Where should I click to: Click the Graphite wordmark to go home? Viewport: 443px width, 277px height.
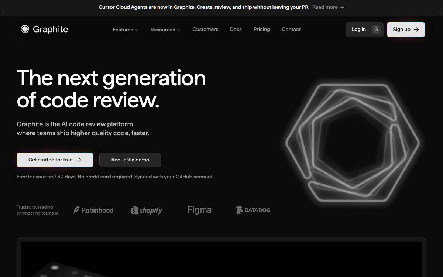50,29
